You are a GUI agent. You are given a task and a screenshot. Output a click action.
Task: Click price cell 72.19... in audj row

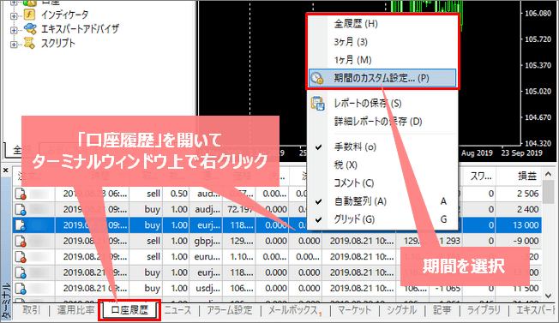[240, 210]
